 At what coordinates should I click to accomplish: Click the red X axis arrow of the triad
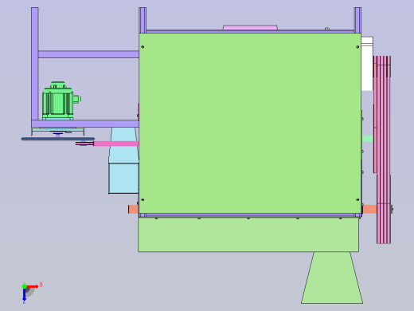point(33,286)
